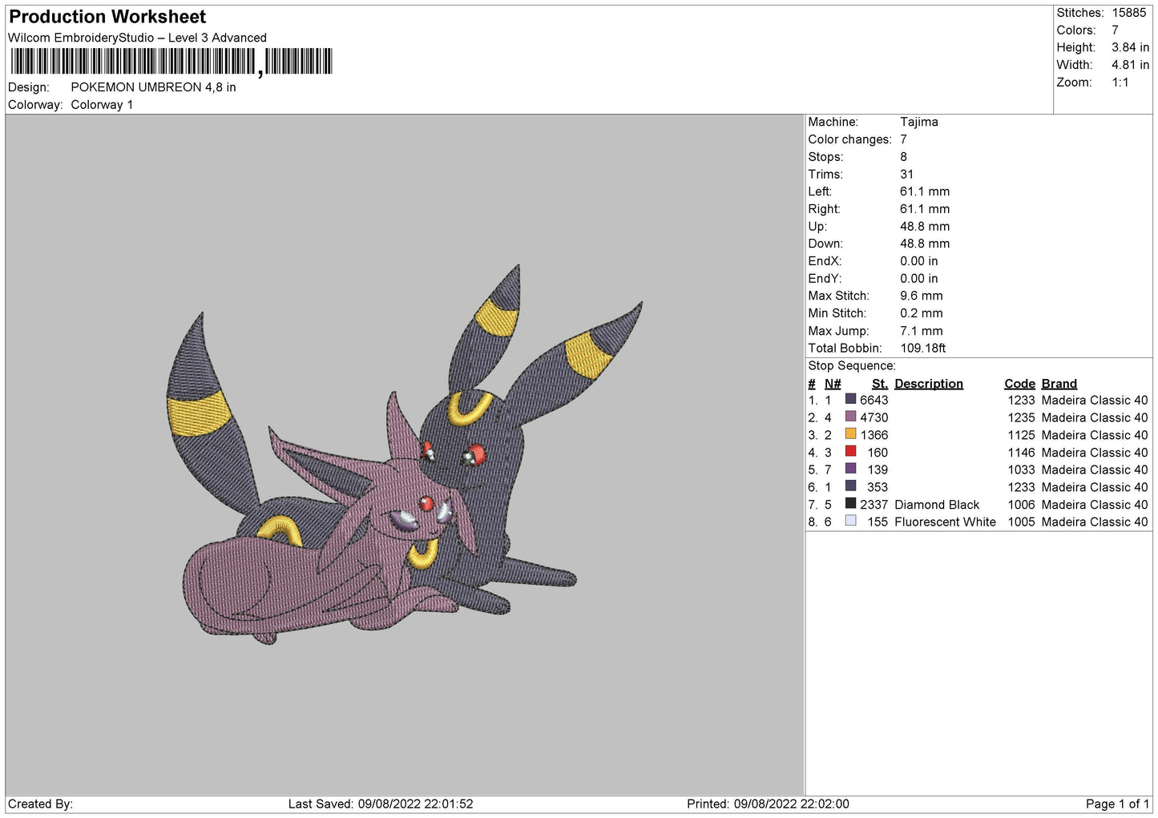Click the yellow swatch for stop 3
Viewport: 1158px width, 818px height.
click(x=850, y=434)
